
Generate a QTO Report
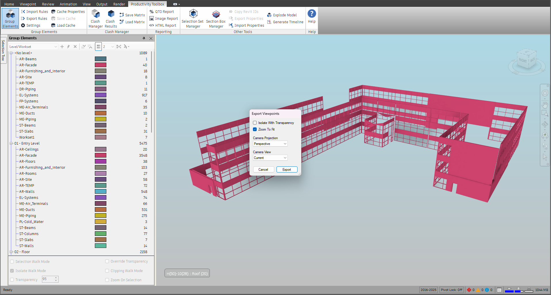pos(162,11)
